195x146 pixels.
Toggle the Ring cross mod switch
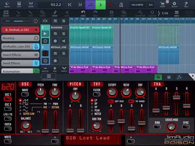pyautogui.click(x=157, y=127)
